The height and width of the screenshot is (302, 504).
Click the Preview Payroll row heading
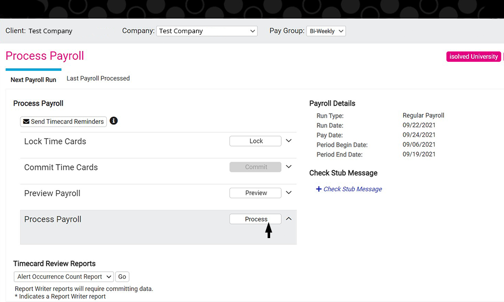pos(52,193)
